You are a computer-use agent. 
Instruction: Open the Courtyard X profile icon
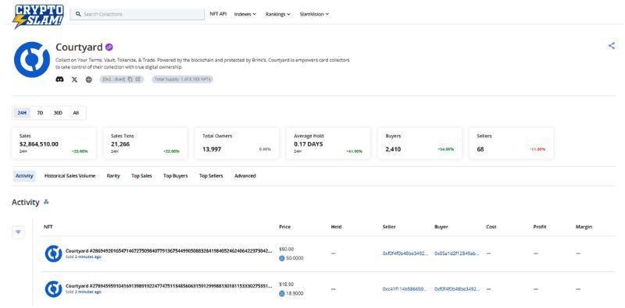coord(74,80)
